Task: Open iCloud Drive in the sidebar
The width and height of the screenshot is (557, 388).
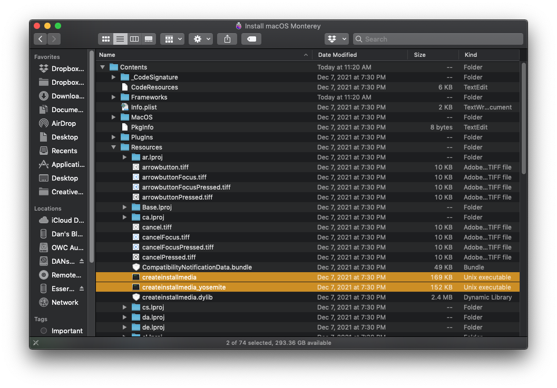Action: [62, 220]
